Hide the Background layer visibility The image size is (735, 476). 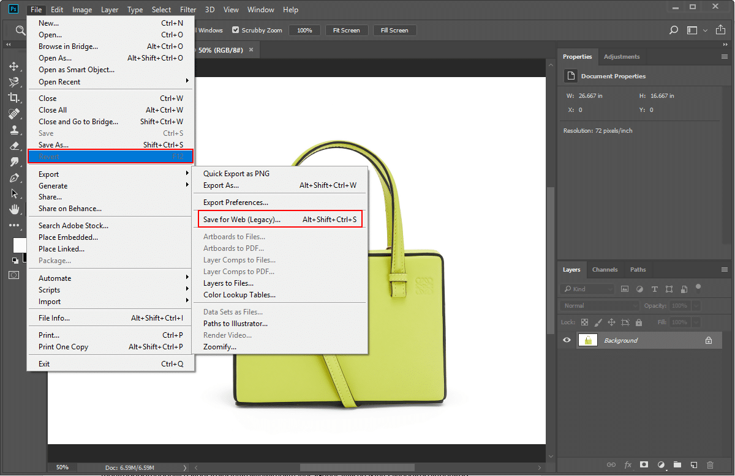[x=567, y=340]
